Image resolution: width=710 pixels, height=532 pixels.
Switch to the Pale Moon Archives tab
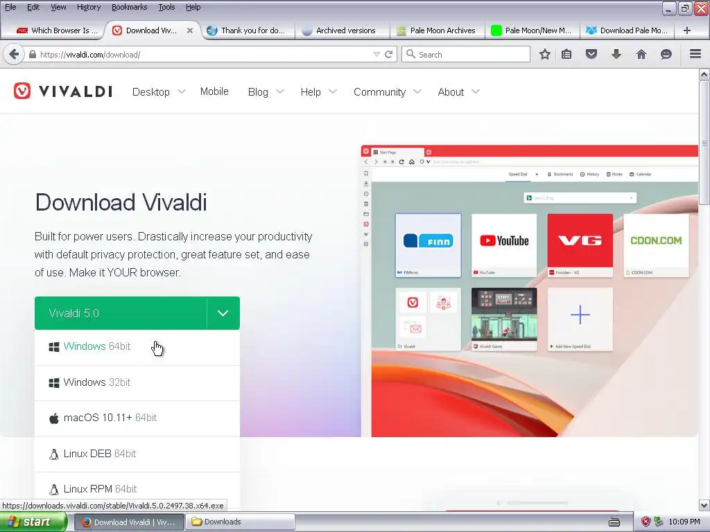(437, 30)
